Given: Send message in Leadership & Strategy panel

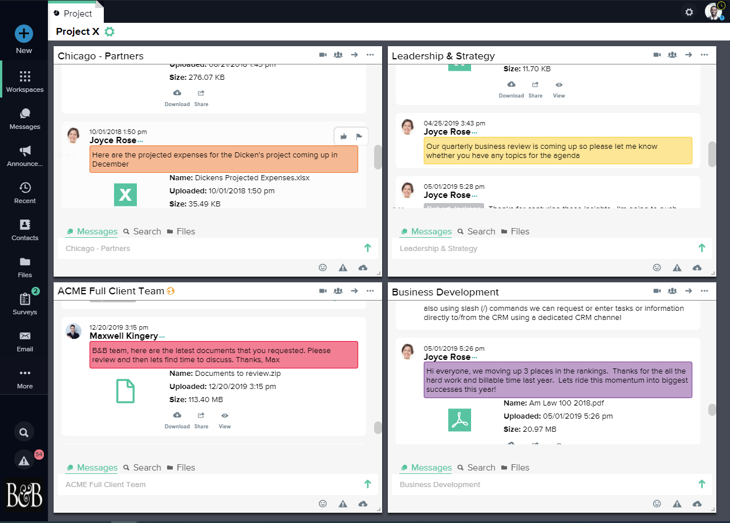Looking at the screenshot, I should tap(702, 248).
